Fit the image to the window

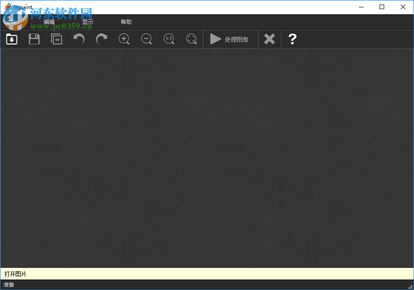click(x=191, y=39)
